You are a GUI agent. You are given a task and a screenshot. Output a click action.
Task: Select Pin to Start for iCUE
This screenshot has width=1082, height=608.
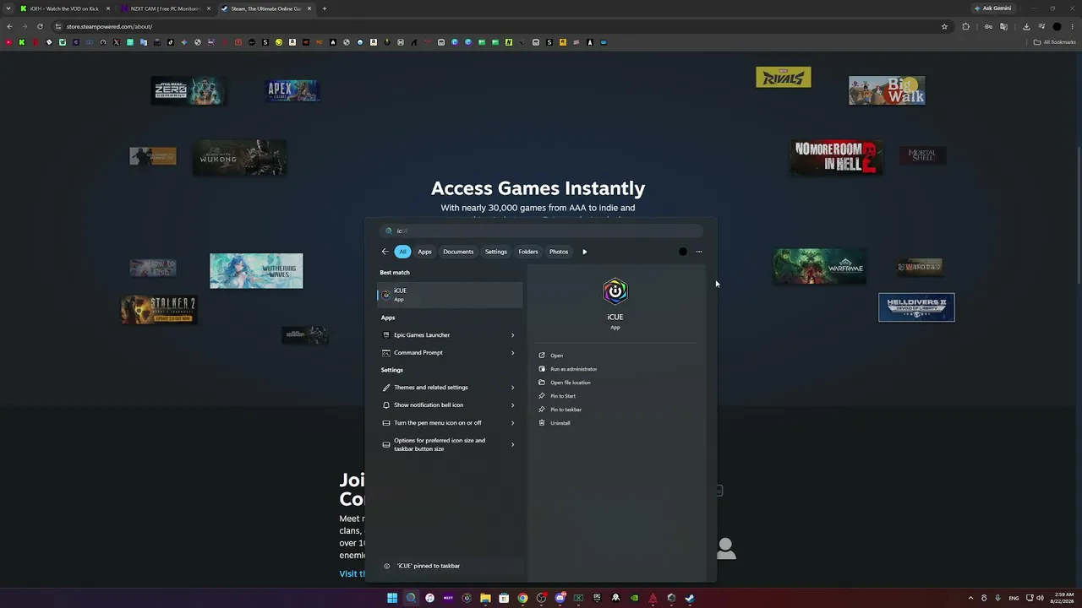[x=562, y=396]
